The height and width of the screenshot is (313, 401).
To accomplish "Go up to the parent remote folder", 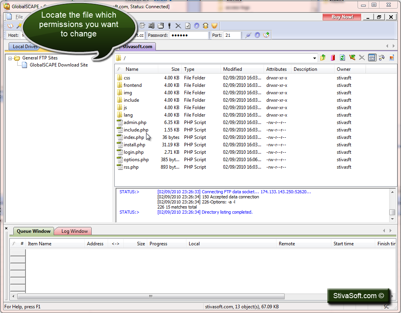I will [323, 58].
